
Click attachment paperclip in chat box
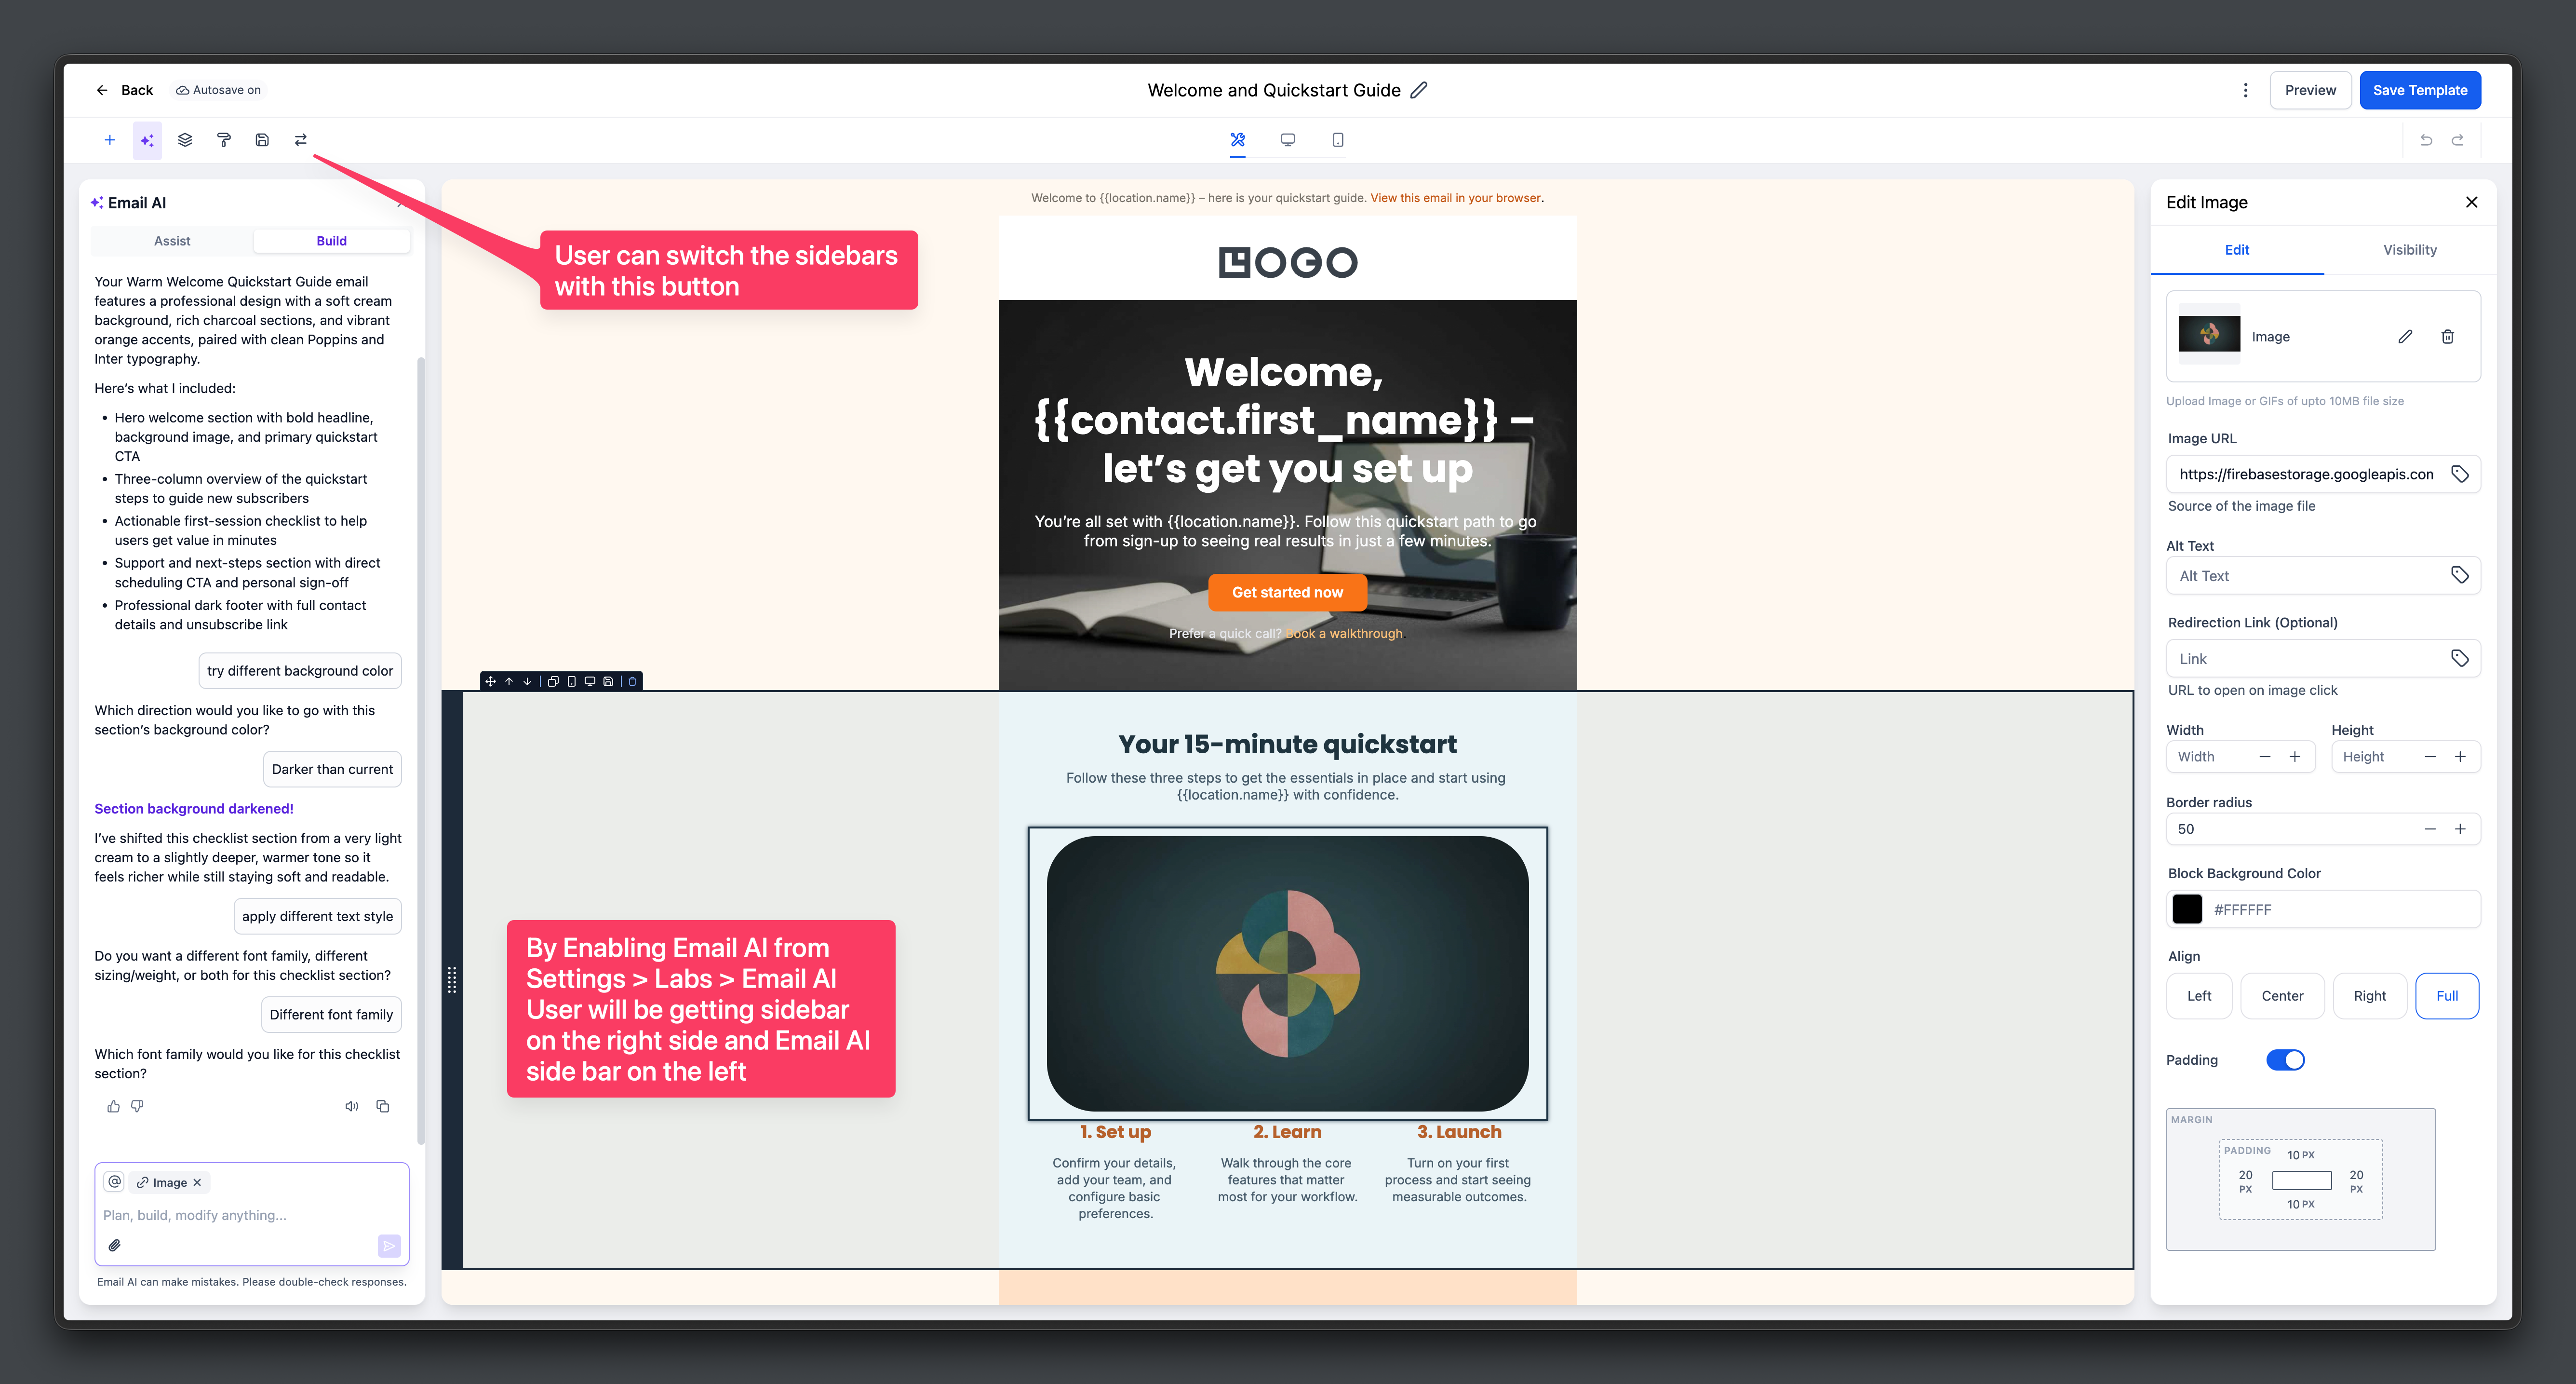115,1246
